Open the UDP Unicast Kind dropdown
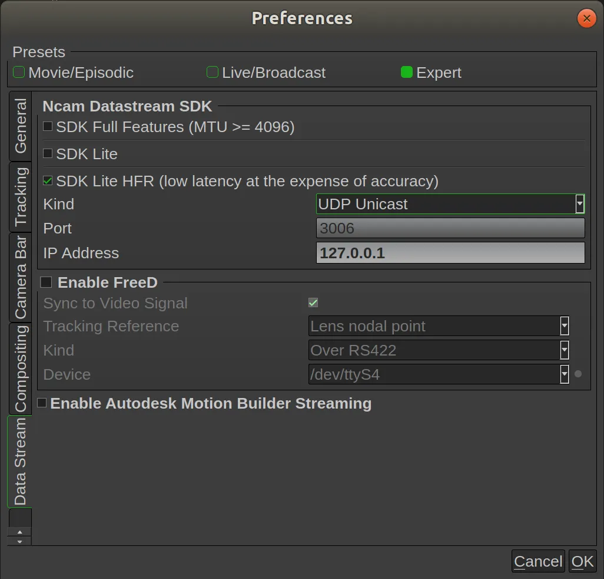 pyautogui.click(x=450, y=203)
